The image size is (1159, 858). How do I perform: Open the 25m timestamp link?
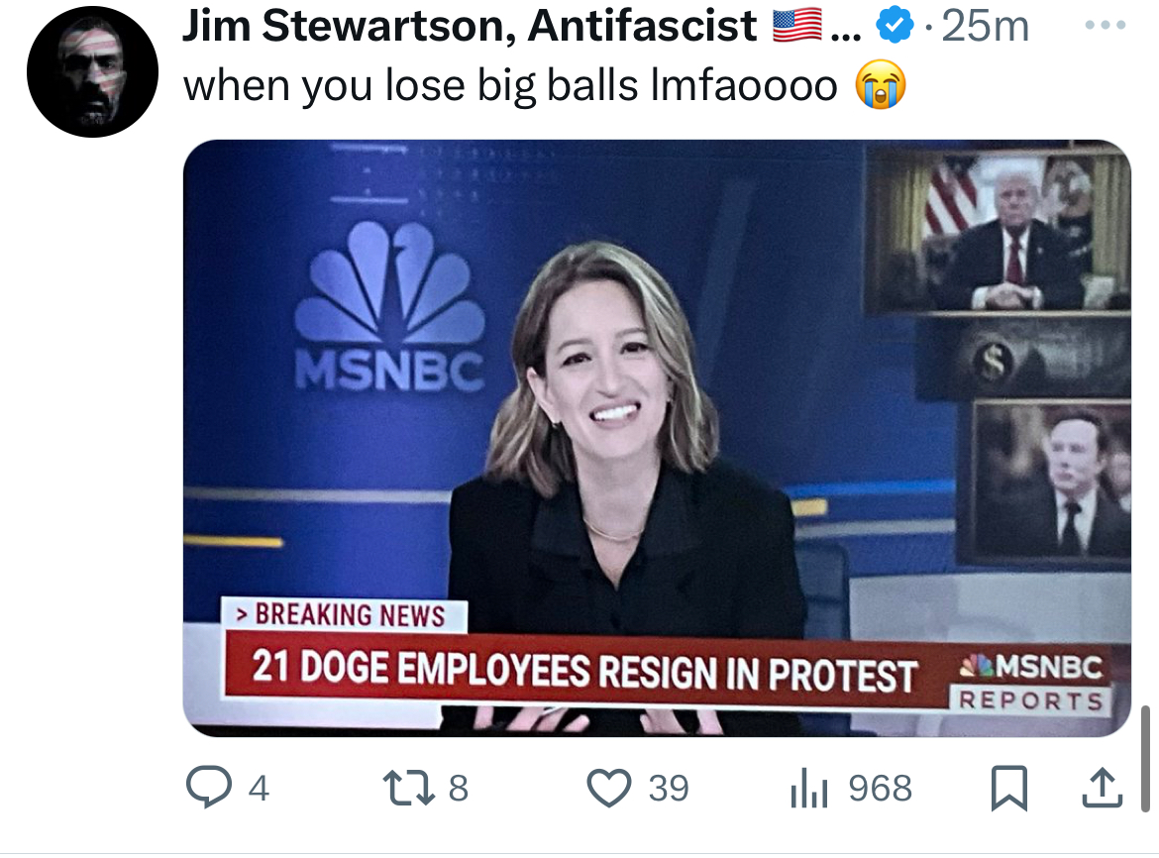[x=986, y=27]
